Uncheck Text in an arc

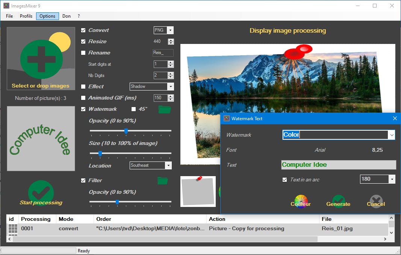coord(284,180)
